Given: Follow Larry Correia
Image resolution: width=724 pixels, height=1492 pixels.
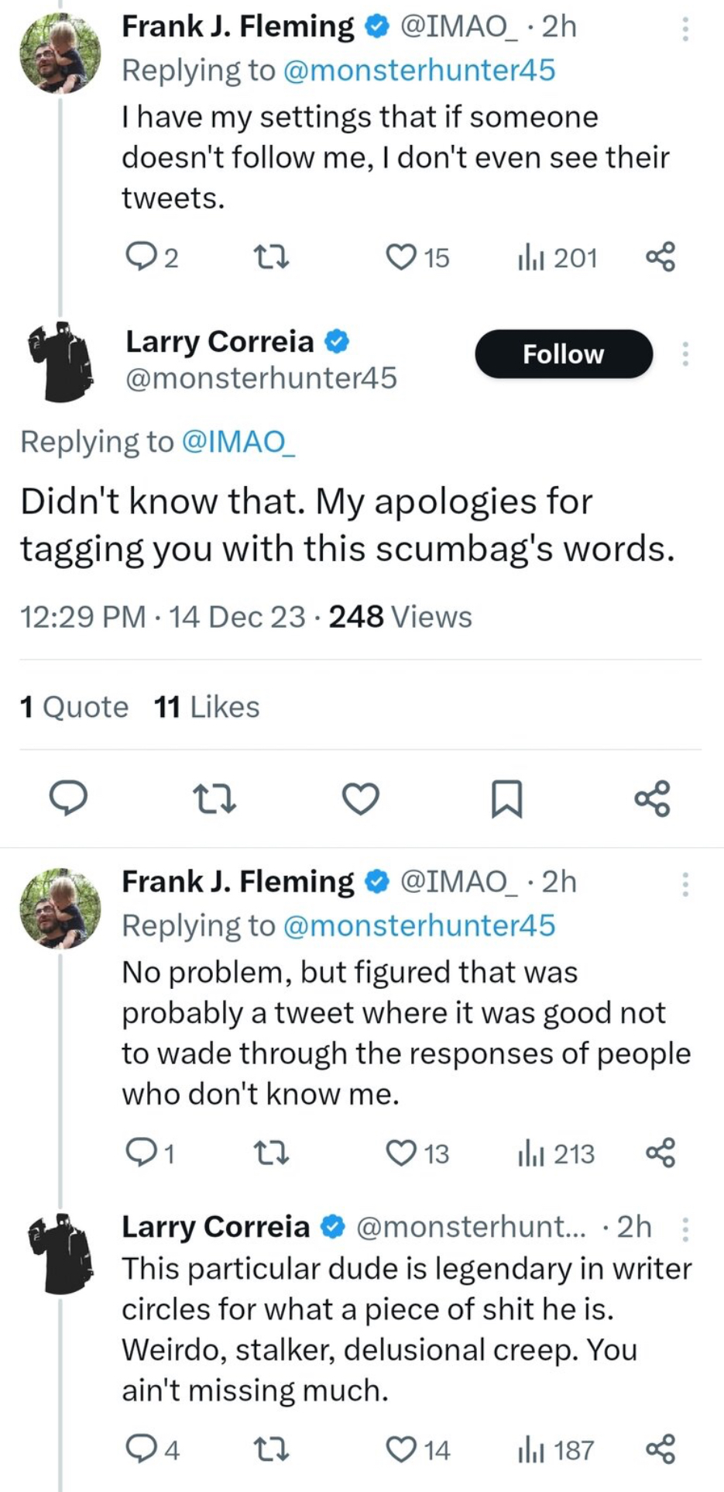Looking at the screenshot, I should click(x=564, y=354).
